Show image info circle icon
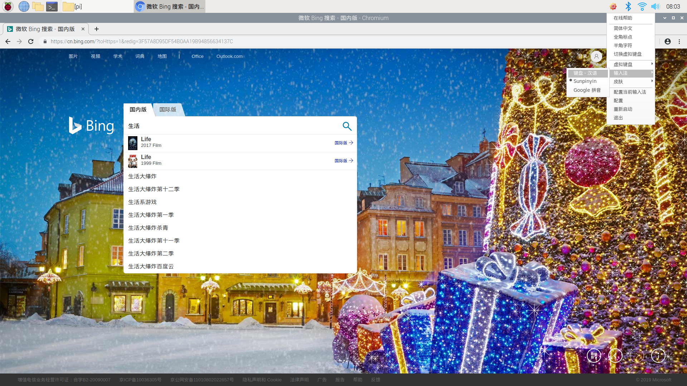Viewport: 687px width, 386px height. pos(658,356)
